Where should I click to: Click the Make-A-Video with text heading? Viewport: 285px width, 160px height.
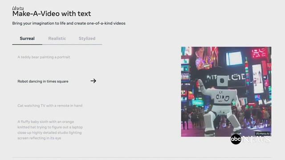[x=52, y=14]
